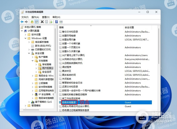
Task: Click the Delete (X) toolbar icon
Action: [x=42, y=22]
